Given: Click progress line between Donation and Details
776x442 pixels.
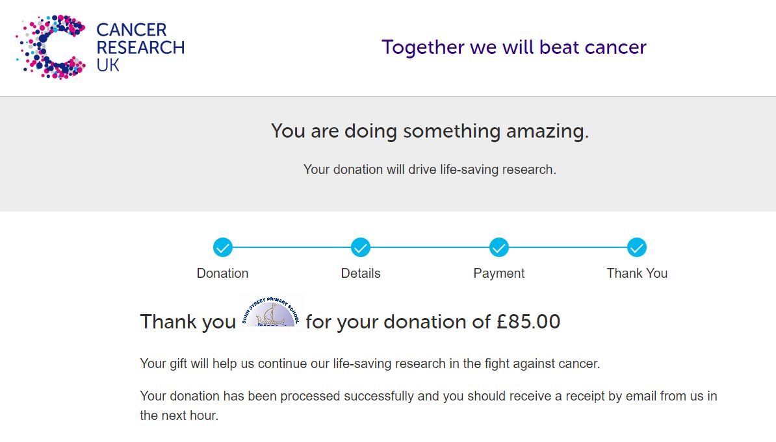Looking at the screenshot, I should [292, 247].
